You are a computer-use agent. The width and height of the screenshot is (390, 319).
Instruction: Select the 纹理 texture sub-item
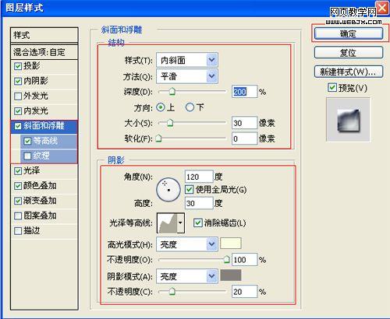49,156
